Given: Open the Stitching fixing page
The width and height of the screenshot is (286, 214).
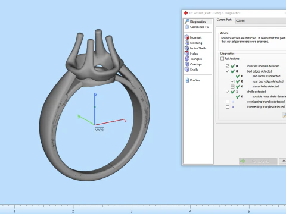Looking at the screenshot, I should pyautogui.click(x=194, y=43).
